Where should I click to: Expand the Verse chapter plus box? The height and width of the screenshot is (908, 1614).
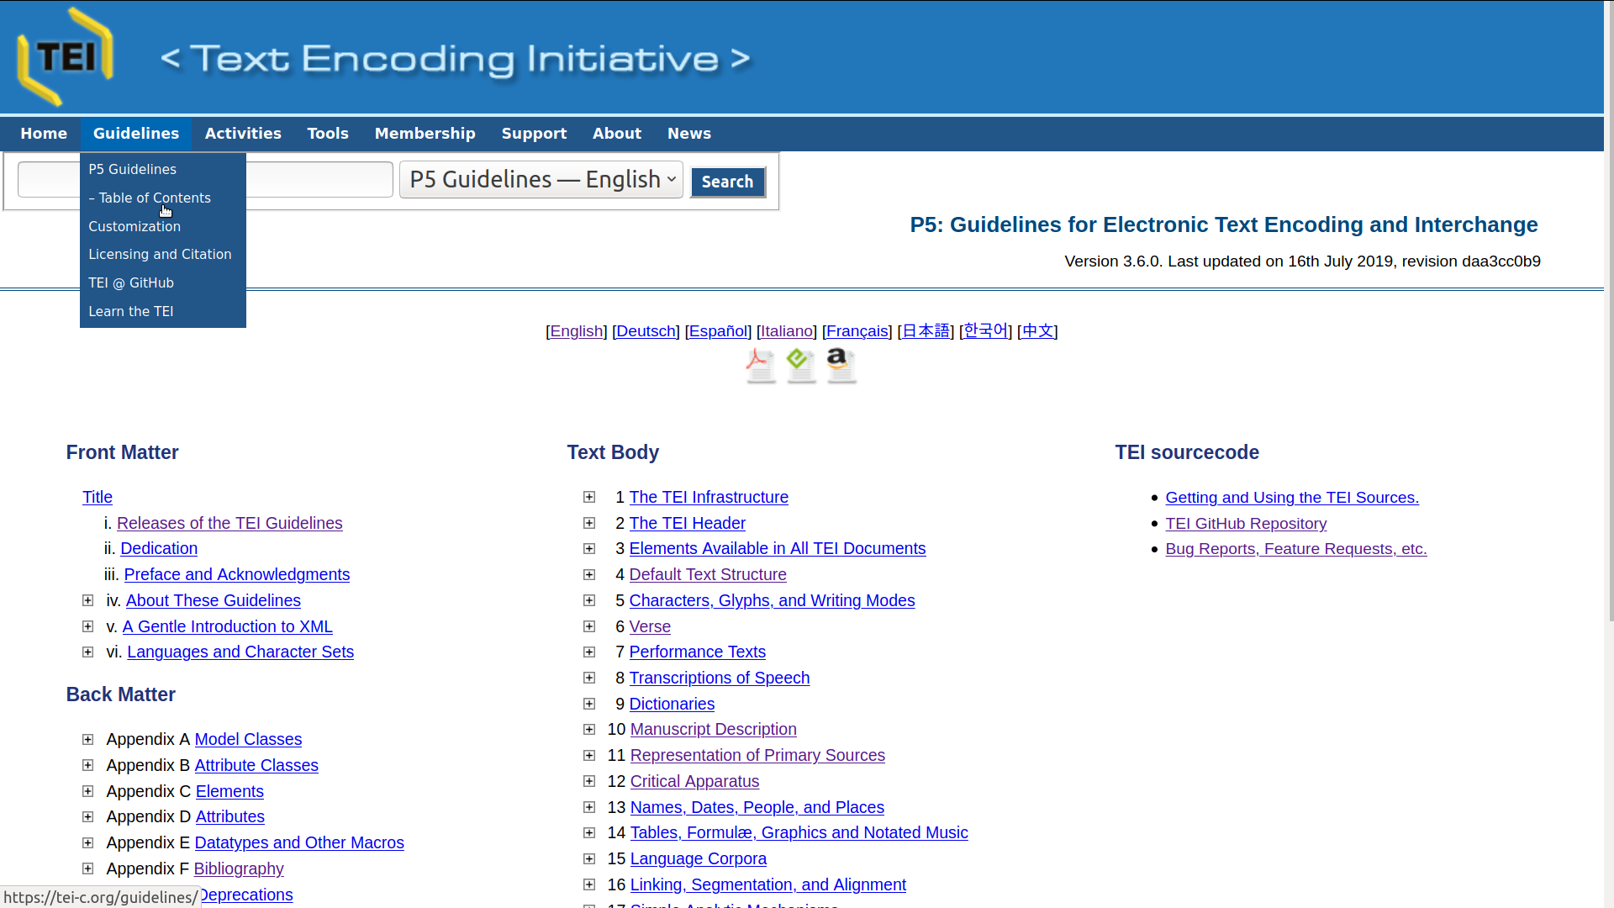[589, 627]
